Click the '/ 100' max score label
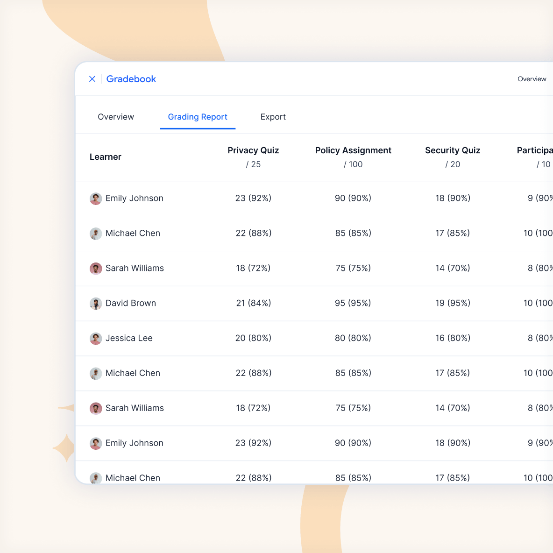Viewport: 553px width, 553px height. pos(353,164)
